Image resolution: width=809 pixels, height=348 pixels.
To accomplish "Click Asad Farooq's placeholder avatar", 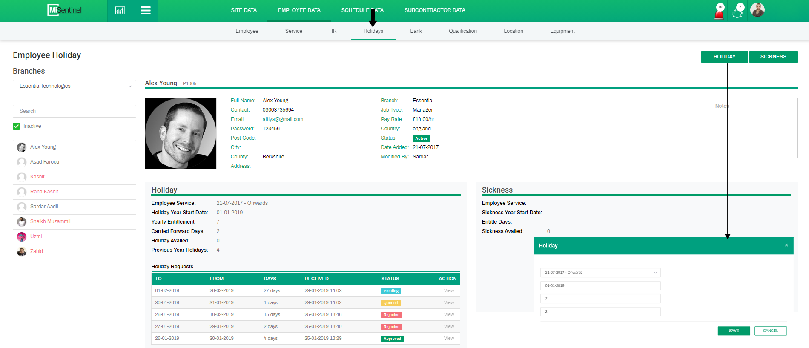I will 22,162.
